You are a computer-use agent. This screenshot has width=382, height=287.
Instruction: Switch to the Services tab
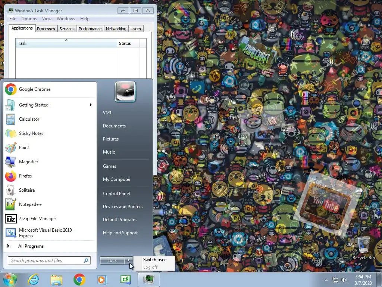coord(67,29)
